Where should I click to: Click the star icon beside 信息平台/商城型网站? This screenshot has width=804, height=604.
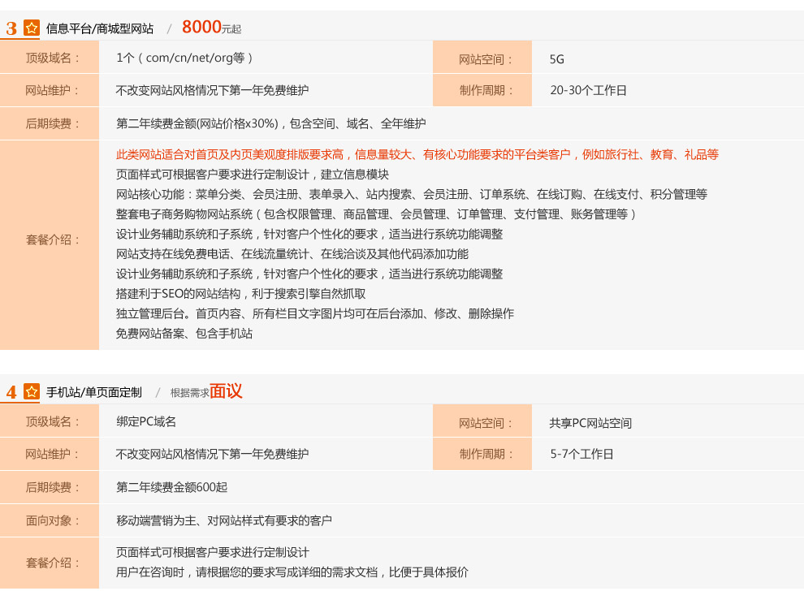click(32, 28)
